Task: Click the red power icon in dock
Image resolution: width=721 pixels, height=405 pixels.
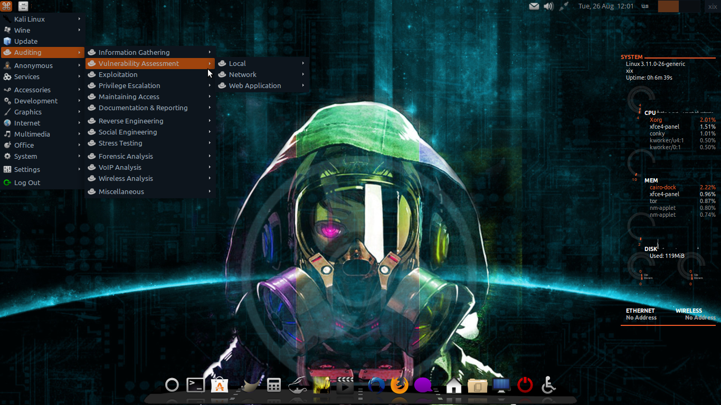Action: tap(525, 385)
